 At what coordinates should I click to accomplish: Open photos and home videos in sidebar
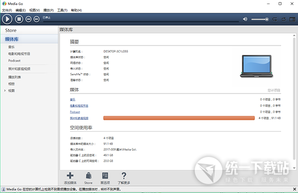point(19,69)
